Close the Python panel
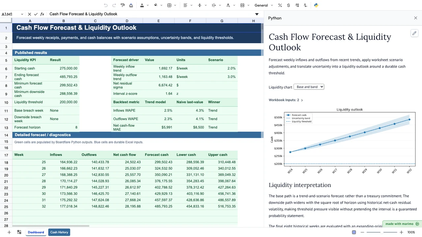This screenshot has width=422, height=237. click(415, 18)
